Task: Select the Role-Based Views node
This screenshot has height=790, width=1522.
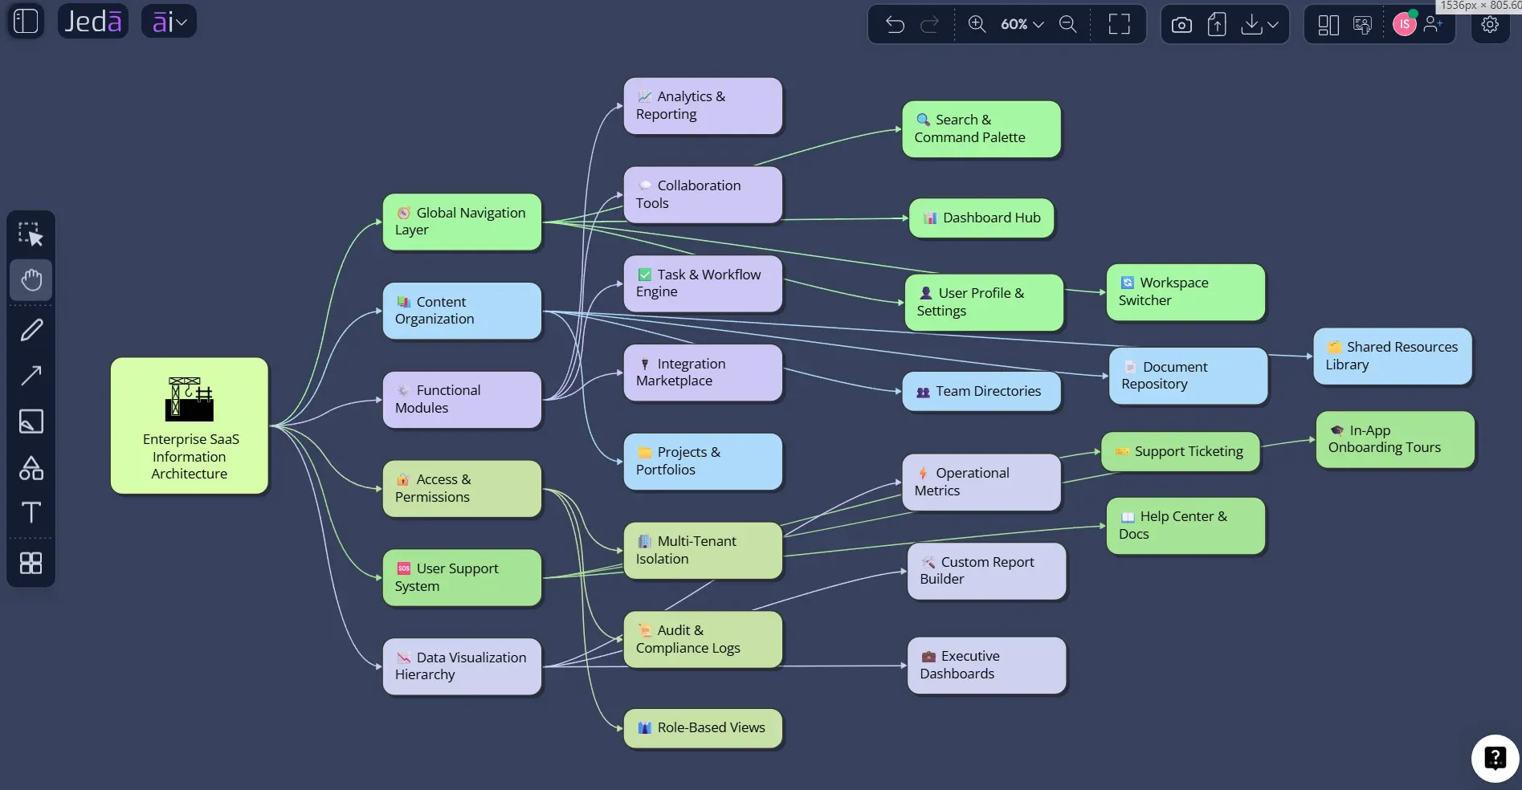Action: [703, 728]
